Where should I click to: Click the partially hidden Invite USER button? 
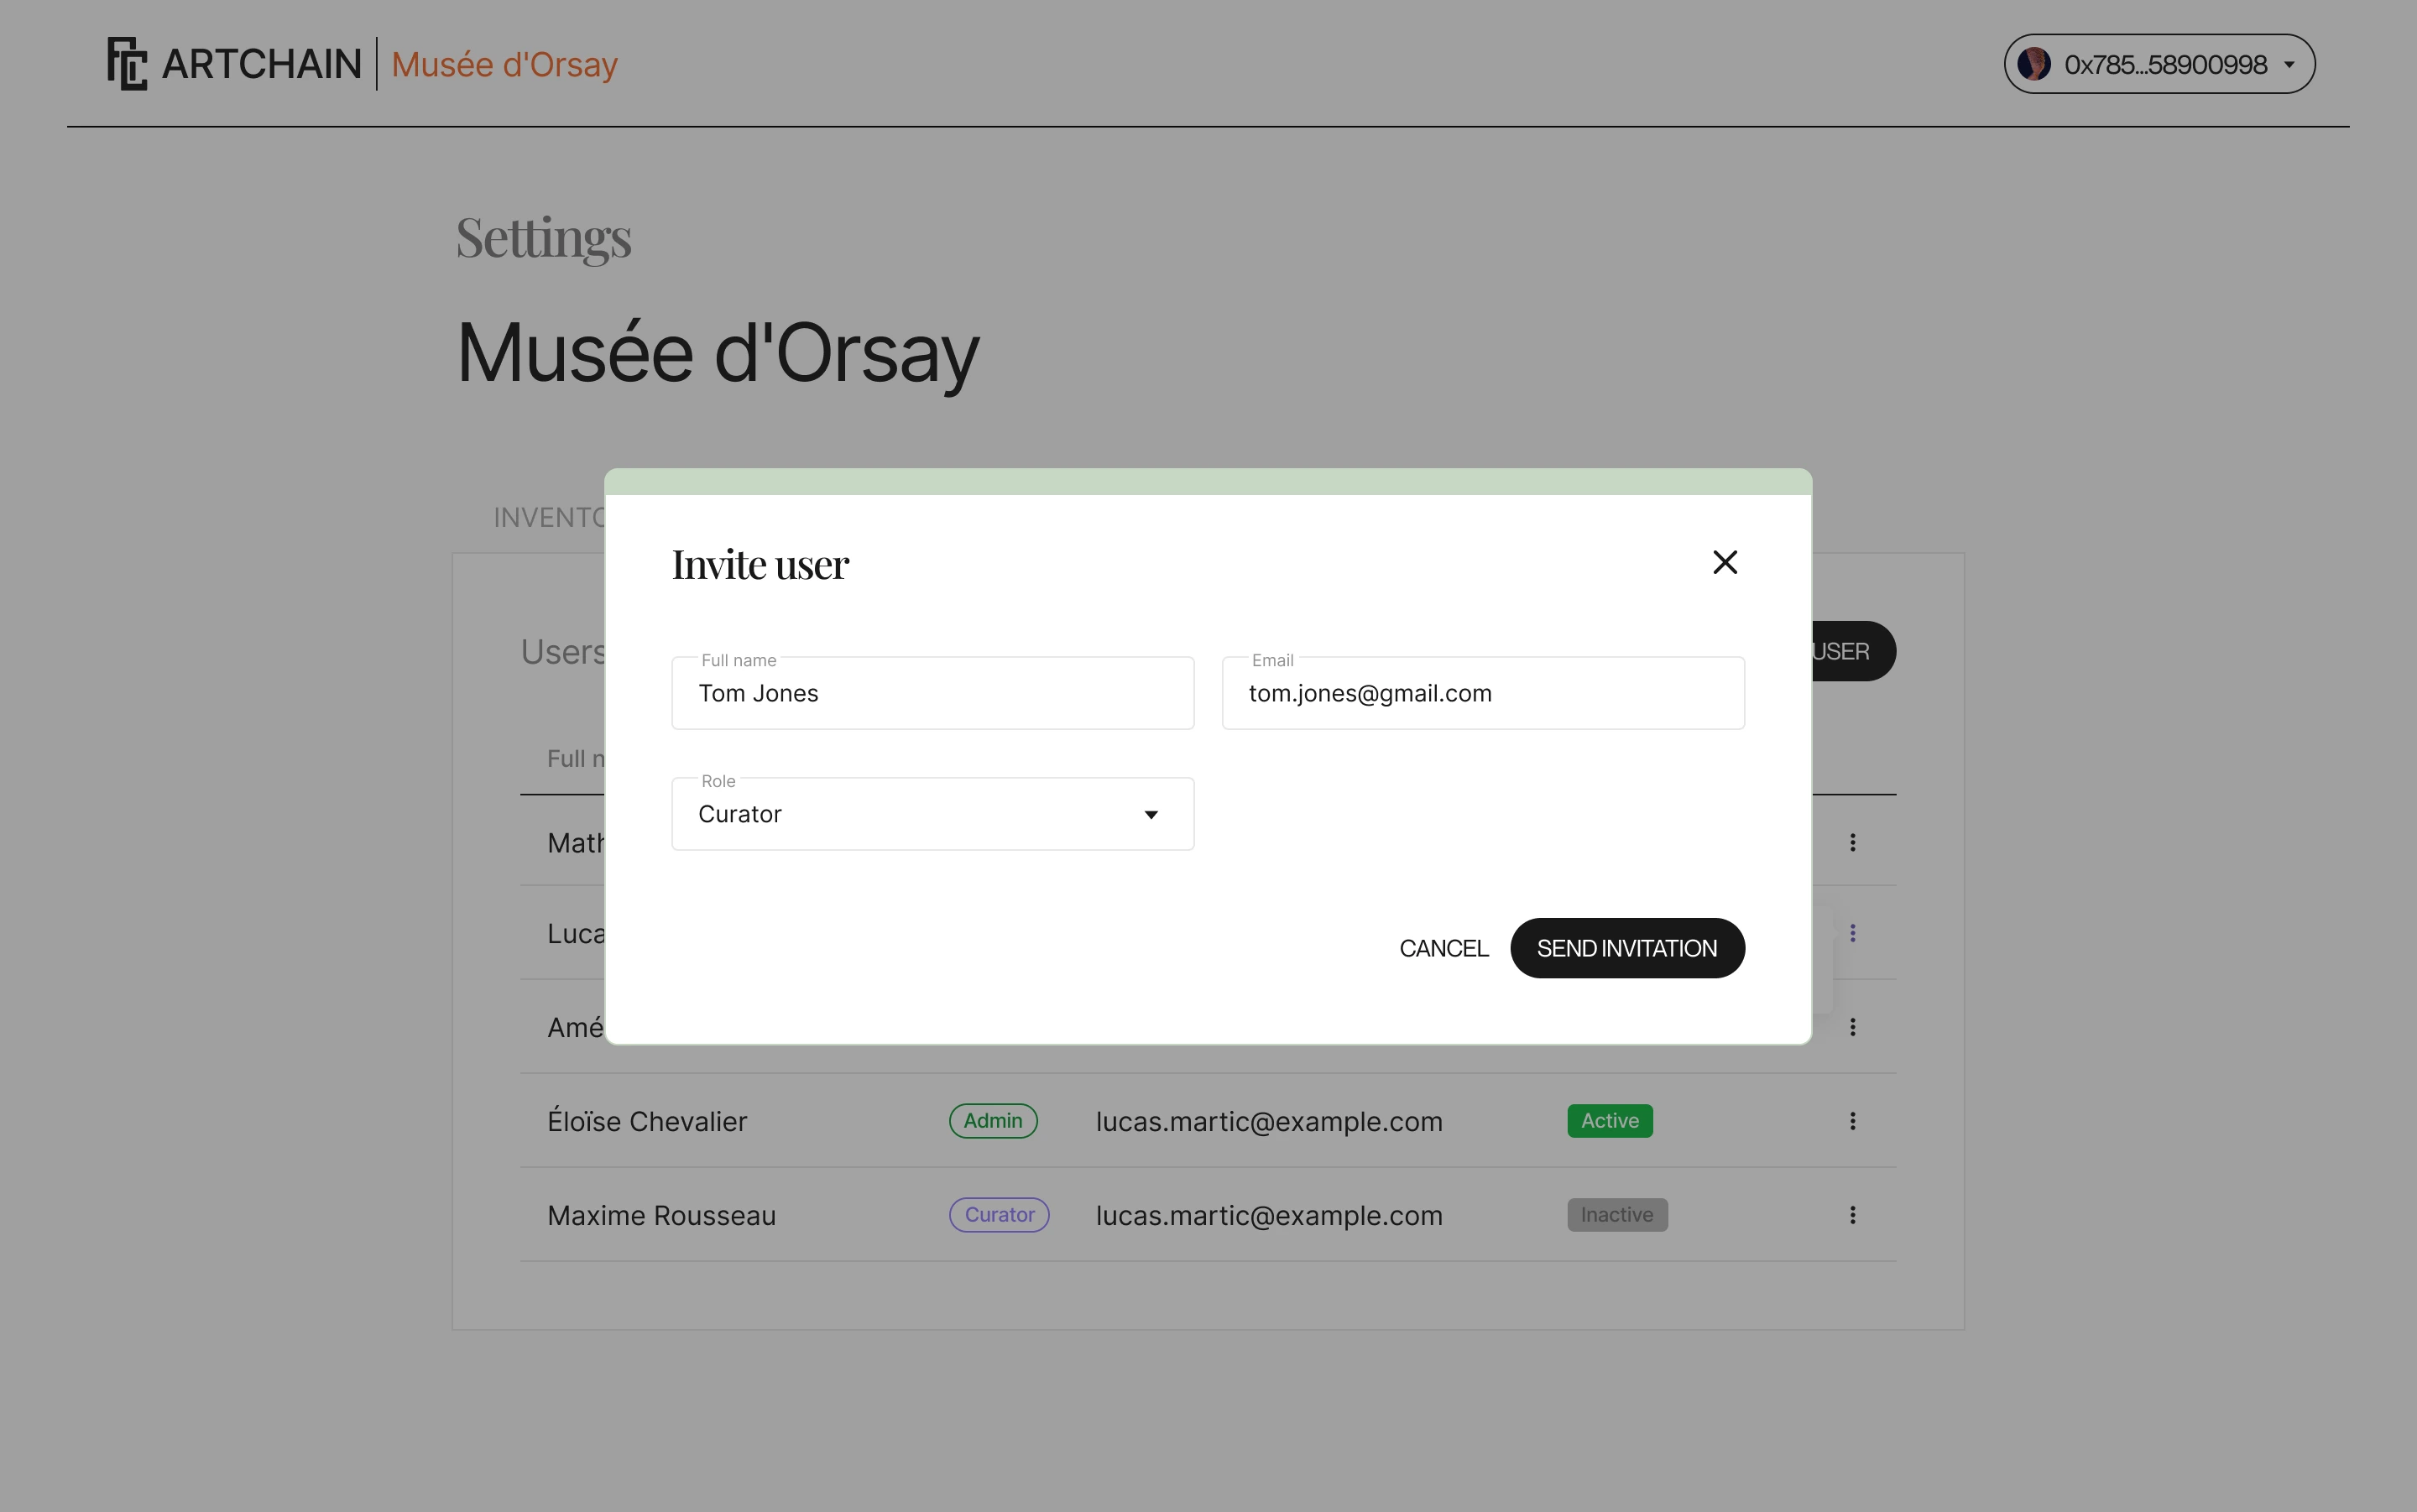(1854, 651)
